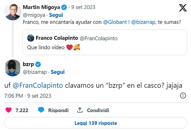Follow @migoya via Segui link
This screenshot has width=191, height=131.
(56, 15)
